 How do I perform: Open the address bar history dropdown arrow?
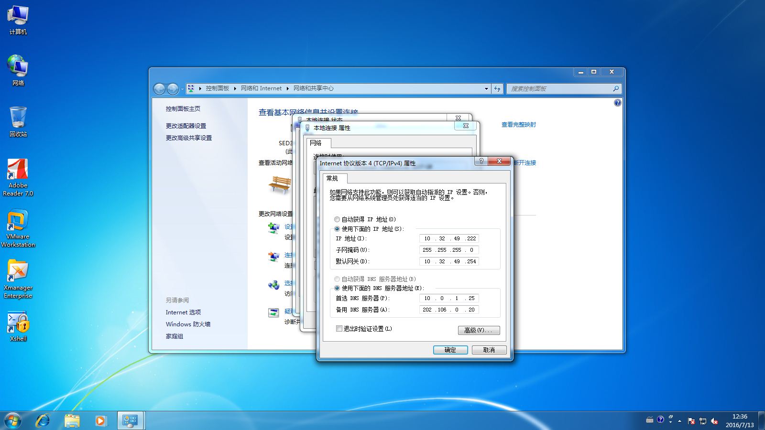click(x=486, y=88)
